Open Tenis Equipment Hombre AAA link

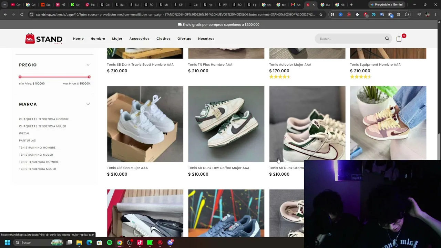375,64
